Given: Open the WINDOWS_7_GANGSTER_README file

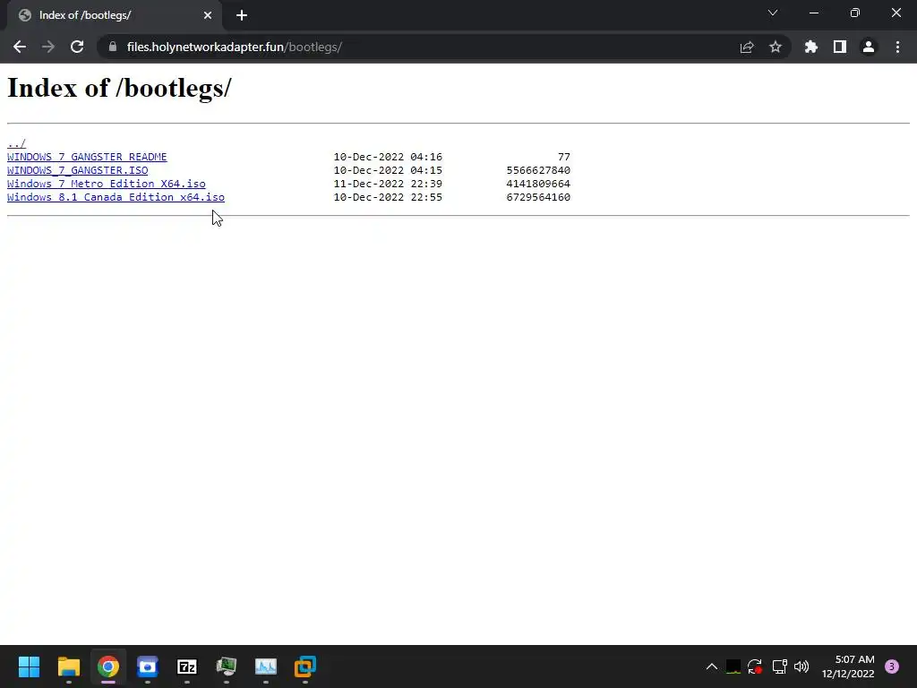Looking at the screenshot, I should (87, 157).
